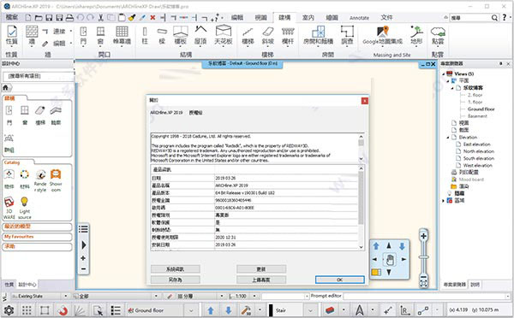Click the zoom slider handle on canvas
Image resolution: width=514 pixels, height=318 pixels.
pyautogui.click(x=423, y=257)
